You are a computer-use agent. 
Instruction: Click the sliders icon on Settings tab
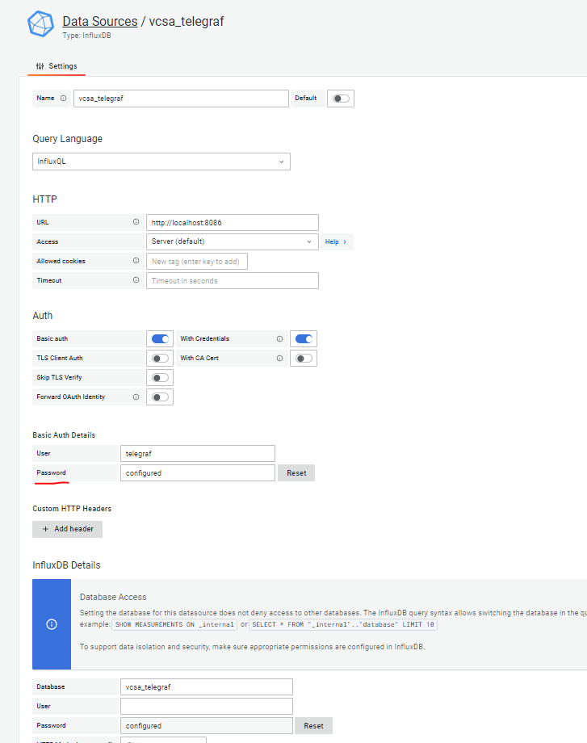tap(40, 66)
